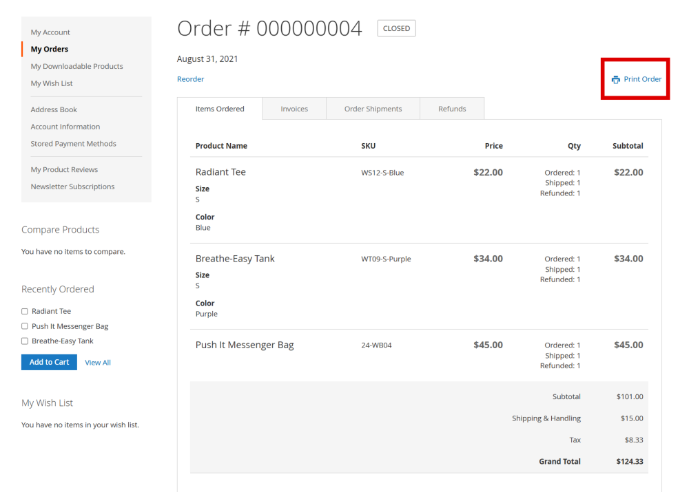
Task: Open the Invoices tab
Action: 294,109
